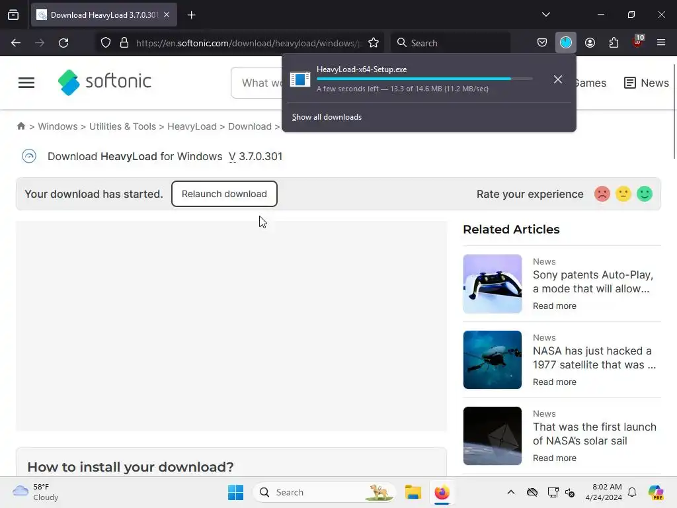This screenshot has width=677, height=508.
Task: Open the Sony patents Auto-Play article title
Action: (593, 282)
